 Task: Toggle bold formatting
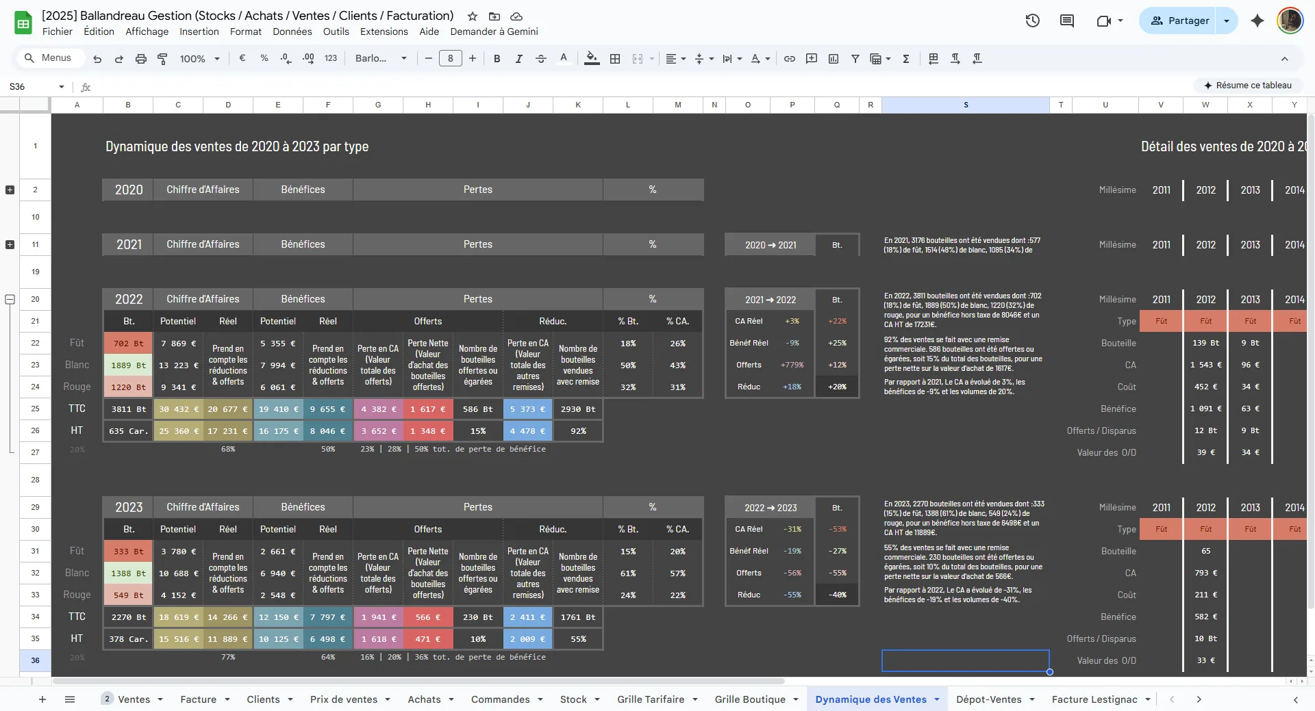(497, 59)
